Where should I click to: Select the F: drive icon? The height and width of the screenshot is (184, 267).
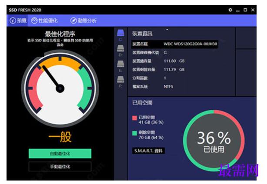[x=120, y=82]
